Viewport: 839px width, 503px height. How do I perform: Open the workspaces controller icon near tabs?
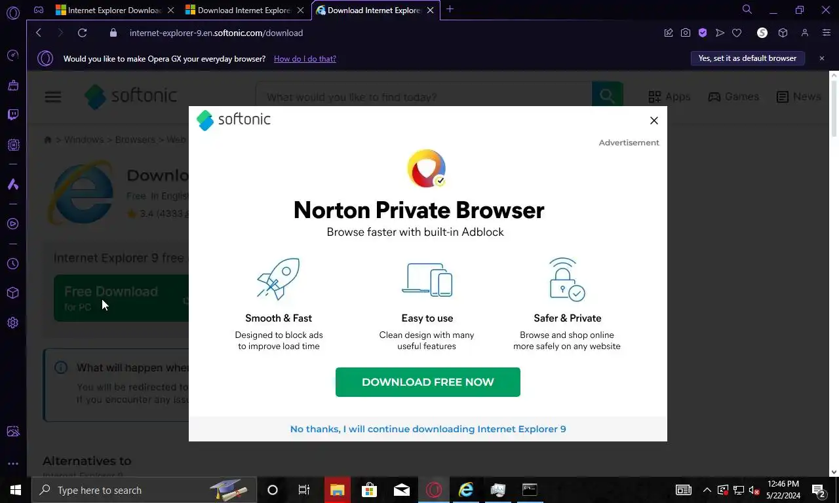pos(39,10)
